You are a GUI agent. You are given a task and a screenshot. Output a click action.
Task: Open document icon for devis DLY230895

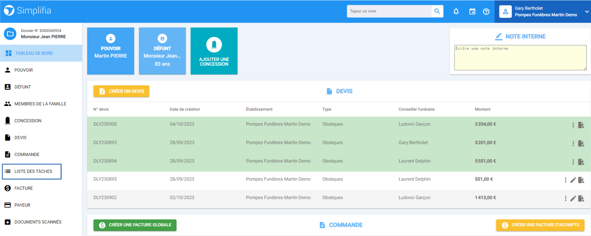(581, 180)
